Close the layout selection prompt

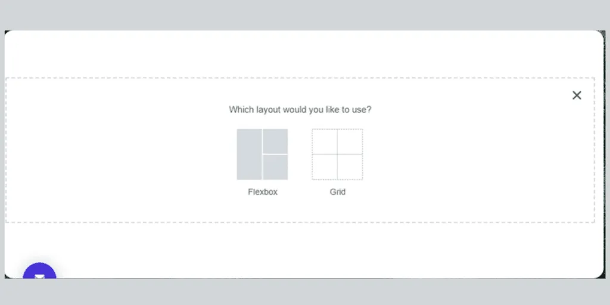point(577,95)
